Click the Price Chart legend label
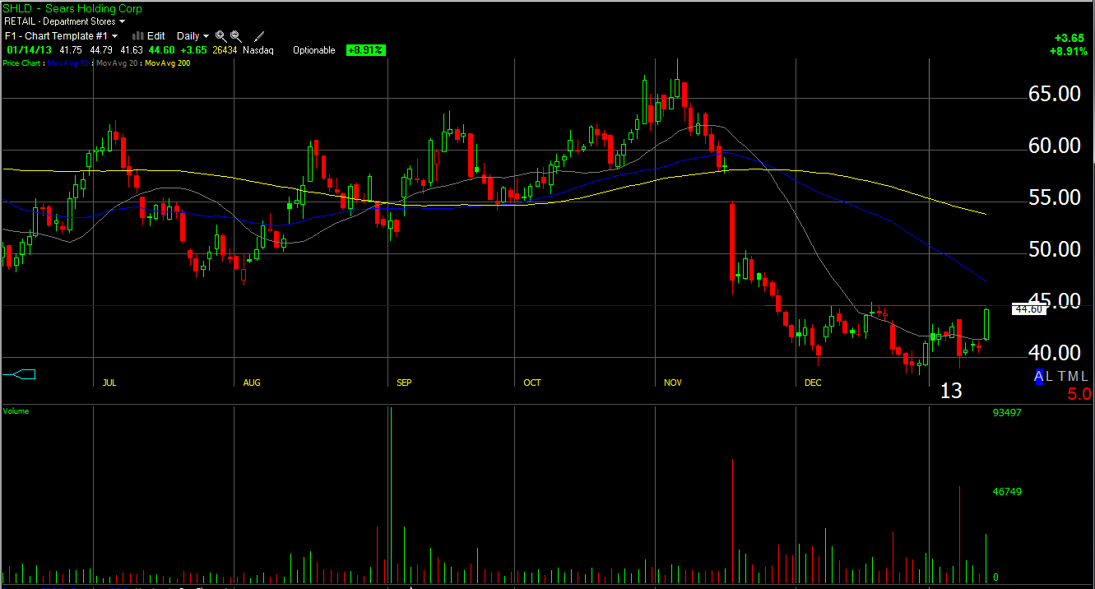This screenshot has width=1095, height=589. [22, 63]
